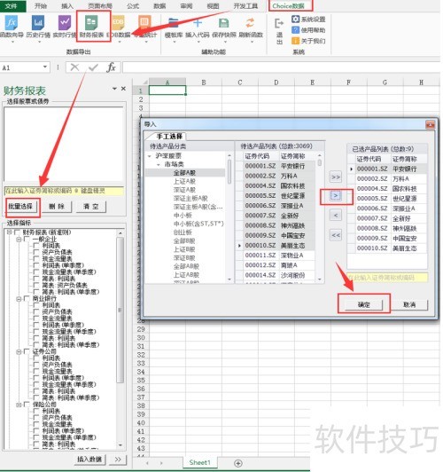The image size is (443, 472).
Task: Click 关于我们 in the ribbon
Action: point(308,41)
